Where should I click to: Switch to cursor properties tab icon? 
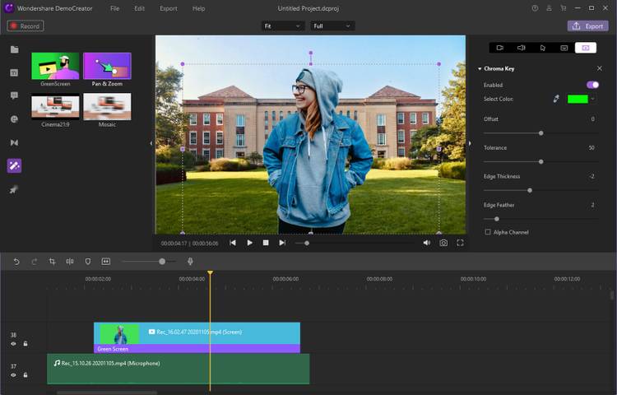pos(543,48)
